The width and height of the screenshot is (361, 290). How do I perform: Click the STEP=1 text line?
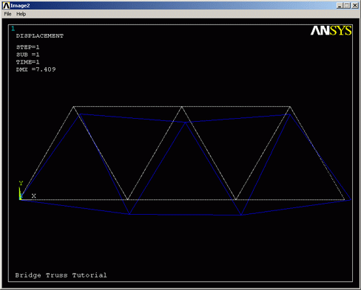coord(27,47)
